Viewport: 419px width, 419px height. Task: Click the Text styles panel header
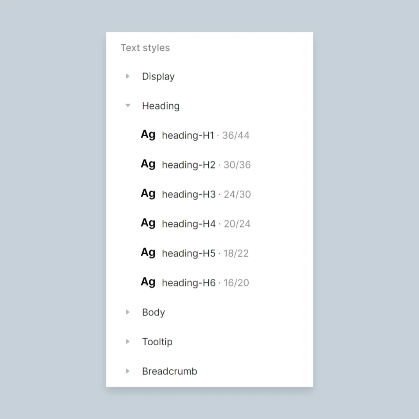pyautogui.click(x=145, y=48)
